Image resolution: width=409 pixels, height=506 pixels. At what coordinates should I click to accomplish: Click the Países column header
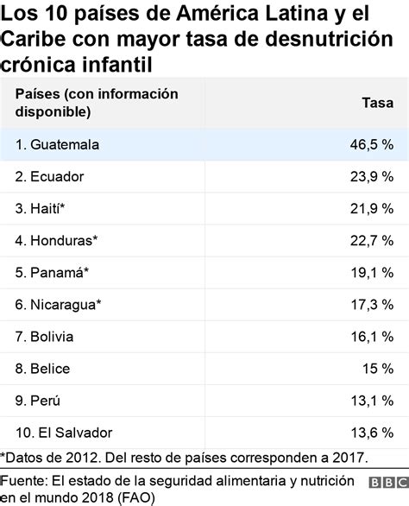pos(97,103)
